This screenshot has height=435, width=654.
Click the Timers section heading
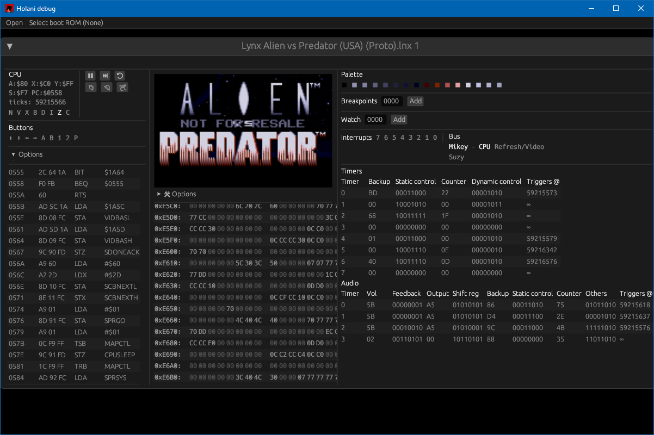[351, 171]
